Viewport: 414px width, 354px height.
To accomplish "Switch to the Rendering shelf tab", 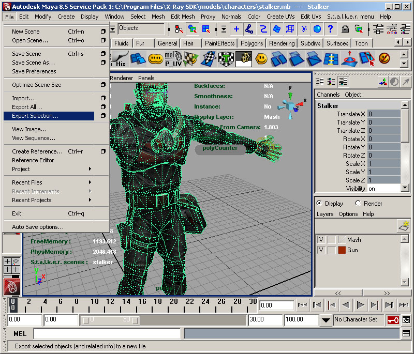I will (282, 43).
